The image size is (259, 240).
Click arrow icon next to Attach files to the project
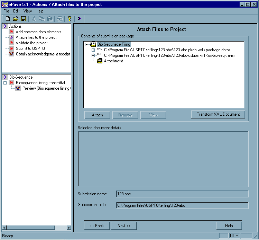11,37
